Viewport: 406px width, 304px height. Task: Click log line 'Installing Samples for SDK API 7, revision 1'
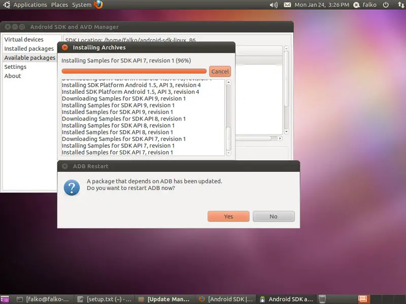pos(118,145)
